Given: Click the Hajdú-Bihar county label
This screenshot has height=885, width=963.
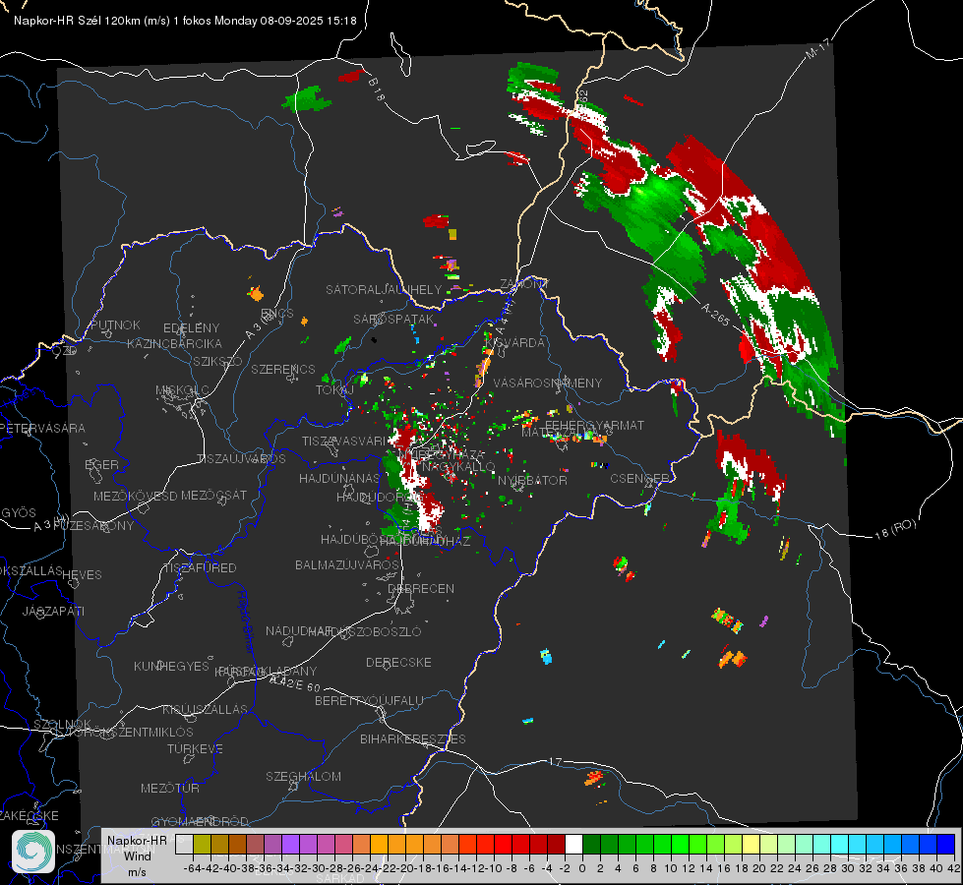Looking at the screenshot, I should click(x=245, y=621).
